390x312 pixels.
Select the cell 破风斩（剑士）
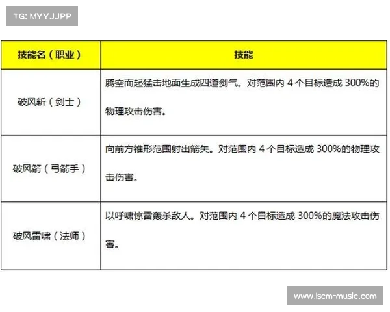point(51,102)
